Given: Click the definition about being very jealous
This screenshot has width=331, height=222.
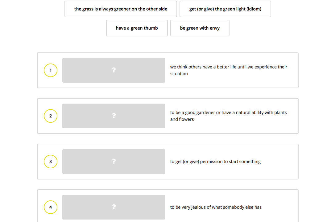Looking at the screenshot, I should [216, 207].
